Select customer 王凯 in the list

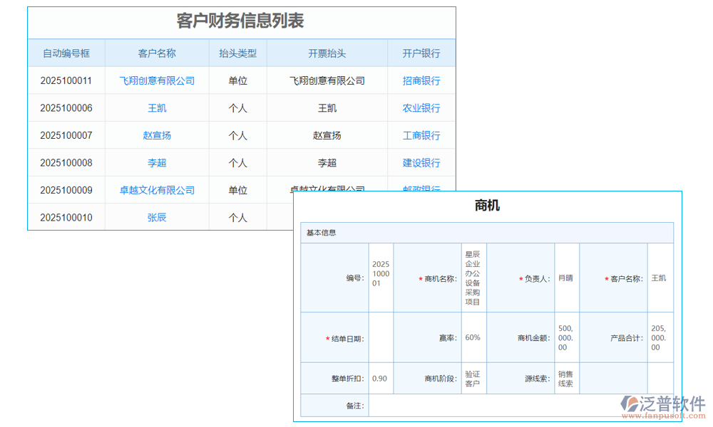point(156,107)
